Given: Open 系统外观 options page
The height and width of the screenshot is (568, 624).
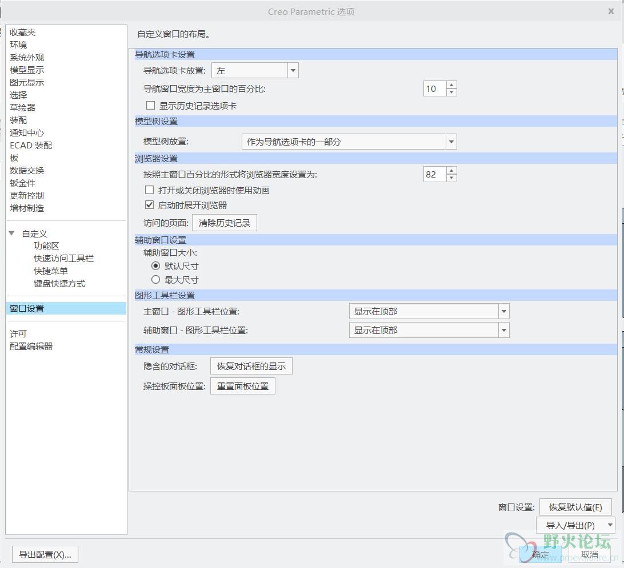Looking at the screenshot, I should pyautogui.click(x=27, y=57).
